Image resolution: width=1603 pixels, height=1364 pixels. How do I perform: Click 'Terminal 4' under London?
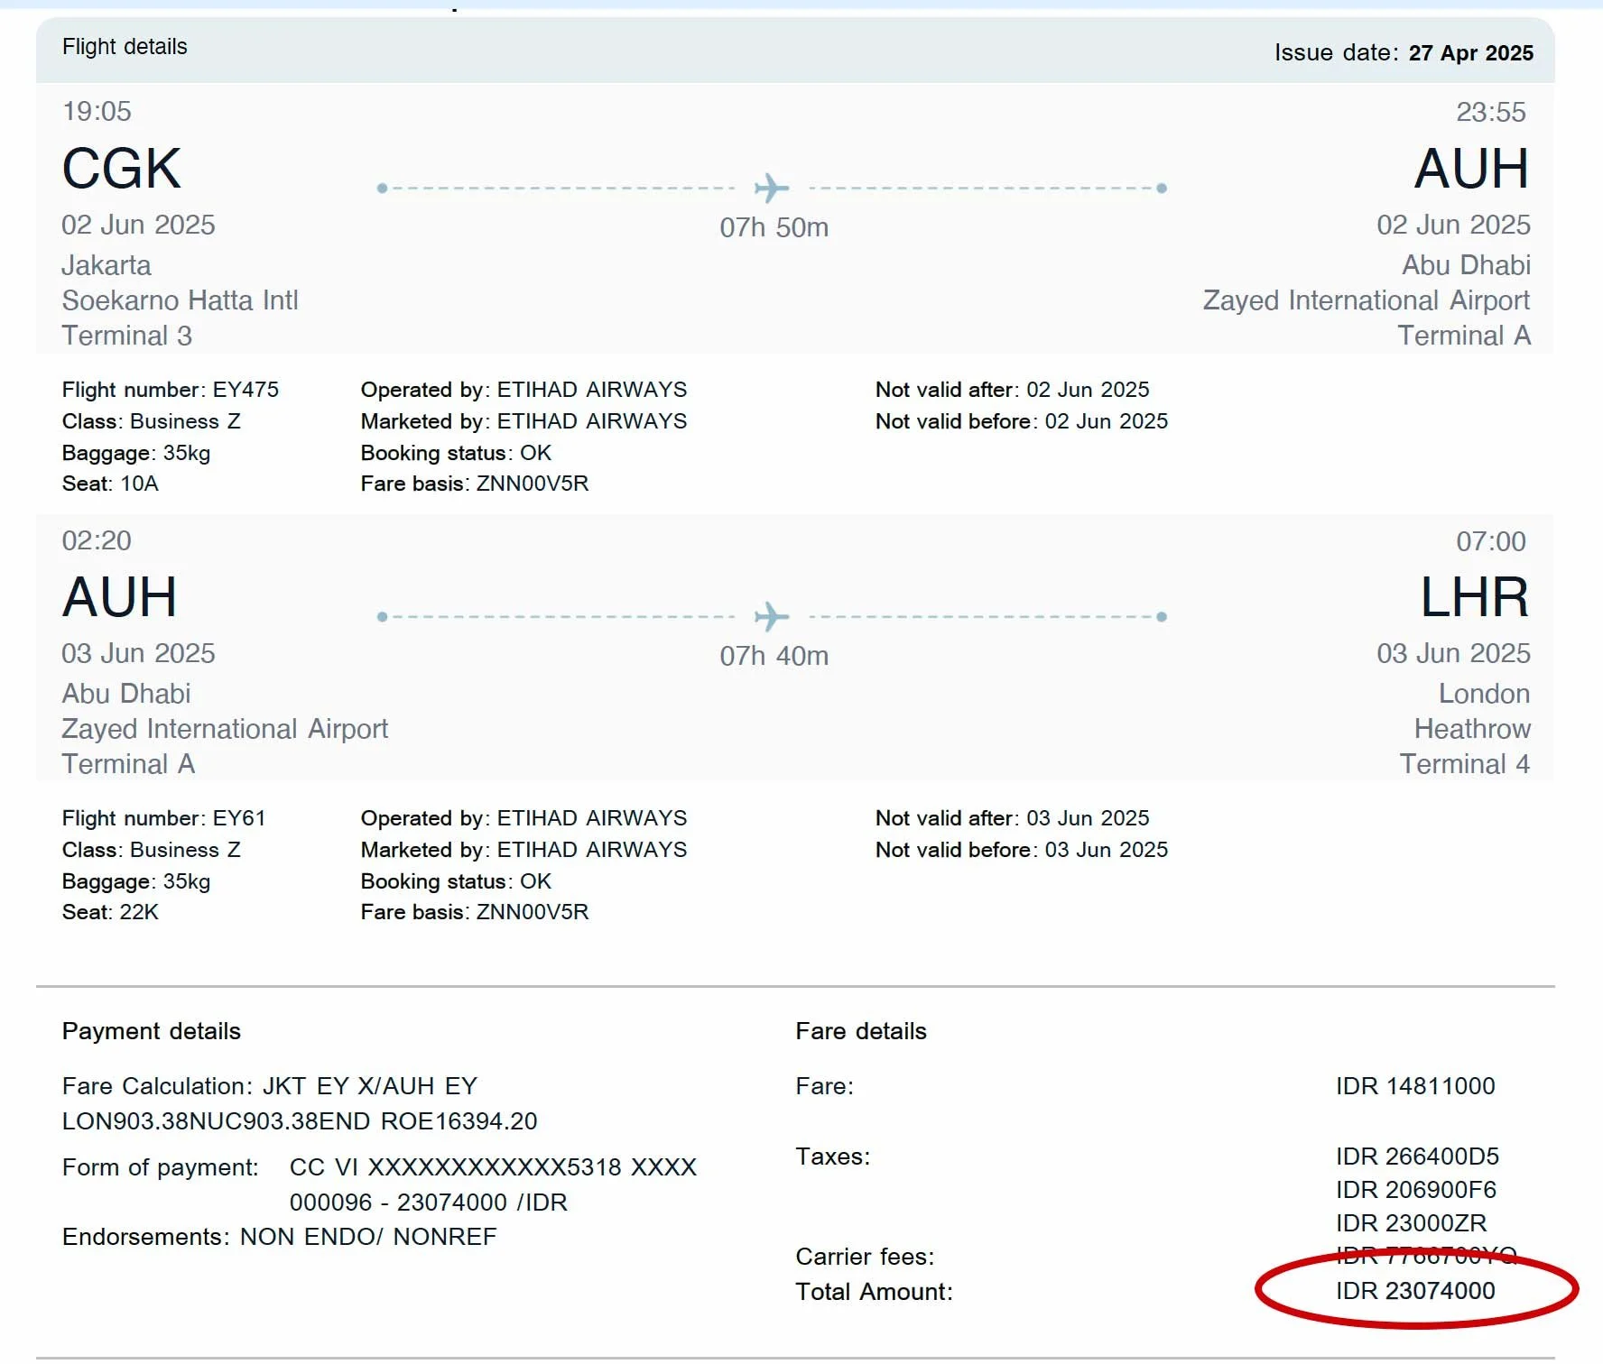click(1465, 764)
